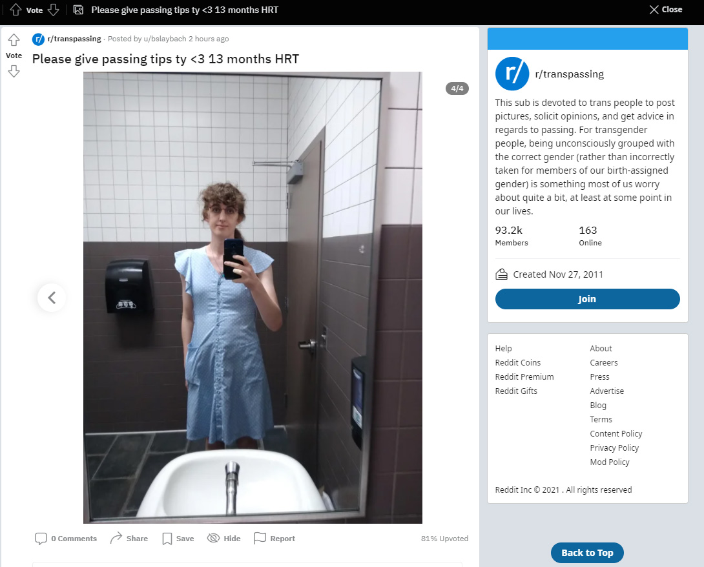Join the r/transpassing community
The width and height of the screenshot is (704, 567).
[587, 299]
